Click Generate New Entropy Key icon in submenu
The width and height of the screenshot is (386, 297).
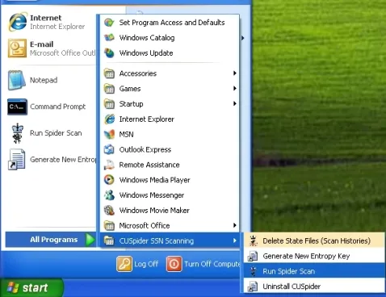[x=253, y=256]
